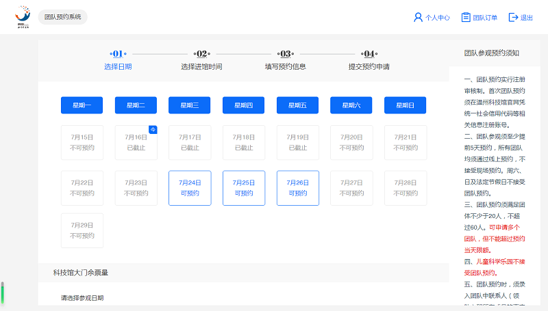Select the 7月24日 可预约 date
This screenshot has width=548, height=311.
(x=190, y=188)
